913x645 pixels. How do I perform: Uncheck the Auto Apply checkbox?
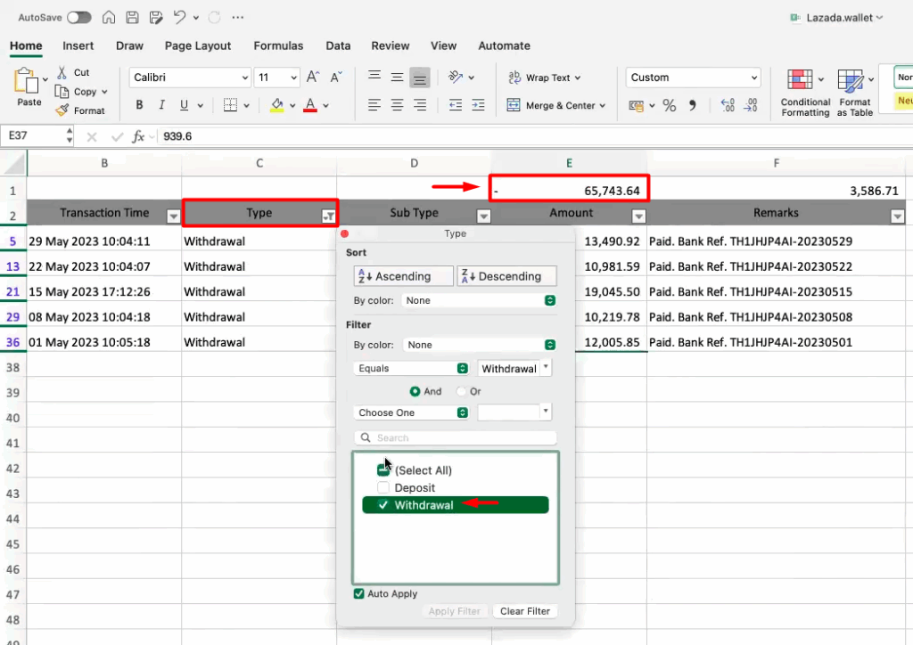(x=359, y=593)
